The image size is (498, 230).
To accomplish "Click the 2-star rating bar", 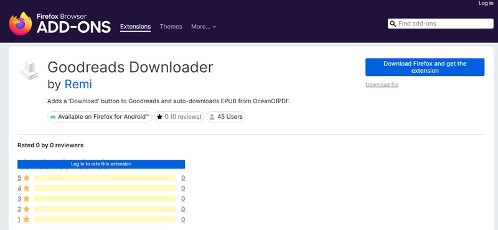I will coord(105,209).
